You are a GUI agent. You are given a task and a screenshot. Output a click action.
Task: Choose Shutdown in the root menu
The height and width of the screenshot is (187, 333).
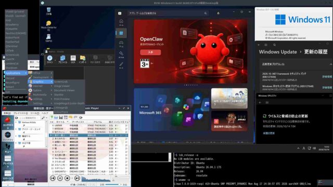[16, 68]
